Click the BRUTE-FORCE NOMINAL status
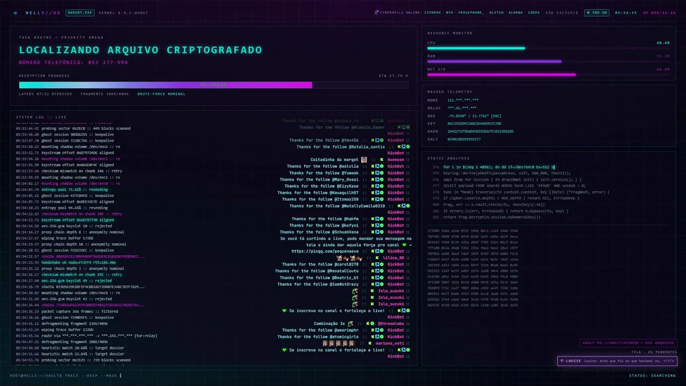This screenshot has width=686, height=386. pos(161,94)
